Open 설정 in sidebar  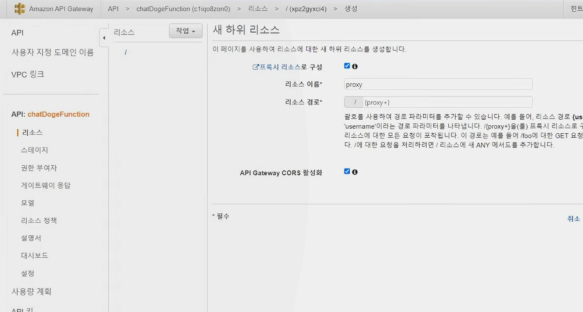pos(28,273)
